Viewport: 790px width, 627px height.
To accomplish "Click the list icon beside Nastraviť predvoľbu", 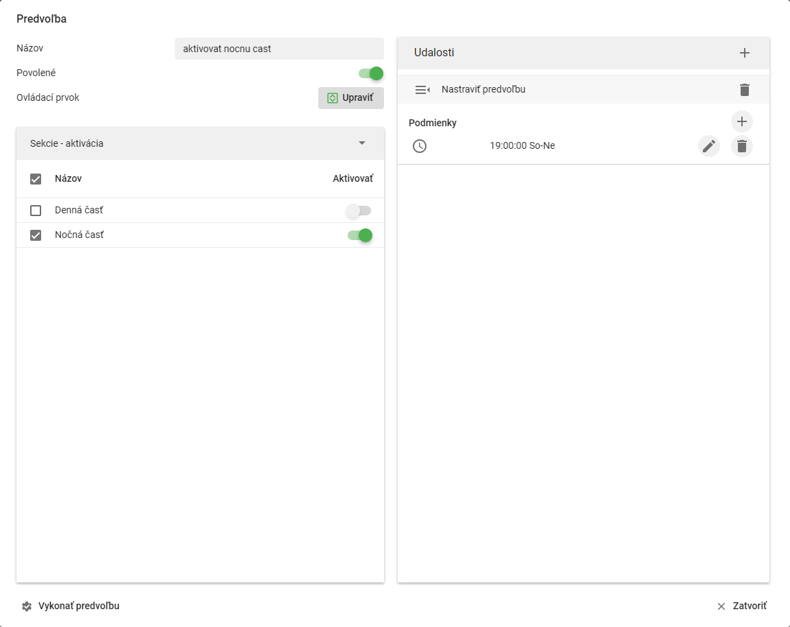I will point(422,90).
